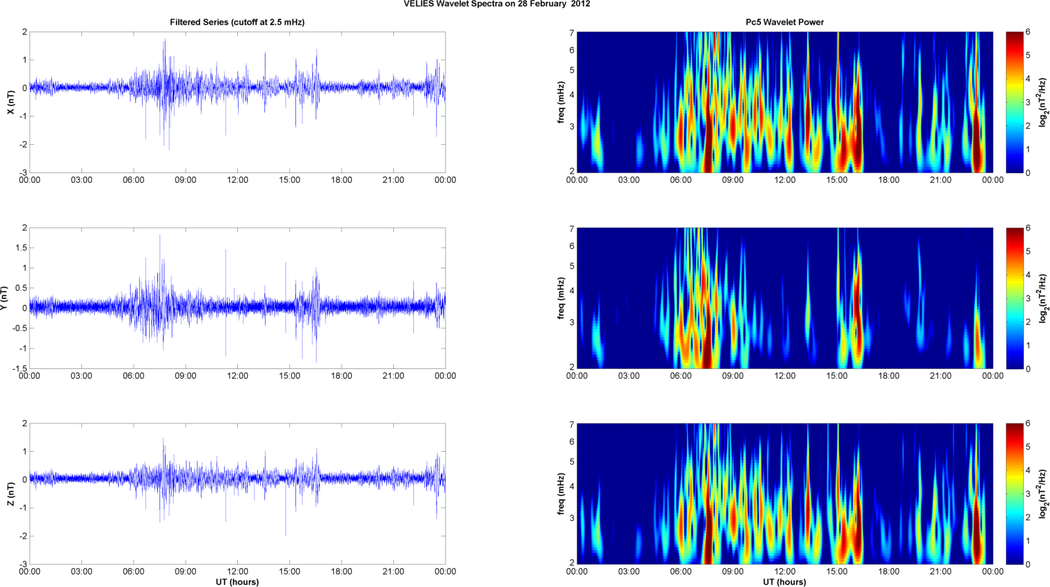1050x587 pixels.
Task: Click the '1.5' tick on the Y plot
Action: point(21,248)
